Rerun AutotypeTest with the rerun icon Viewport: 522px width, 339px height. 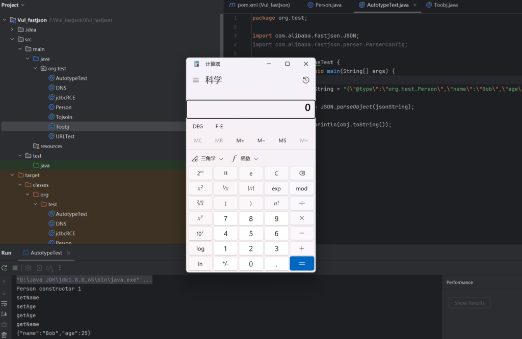[x=4, y=268]
